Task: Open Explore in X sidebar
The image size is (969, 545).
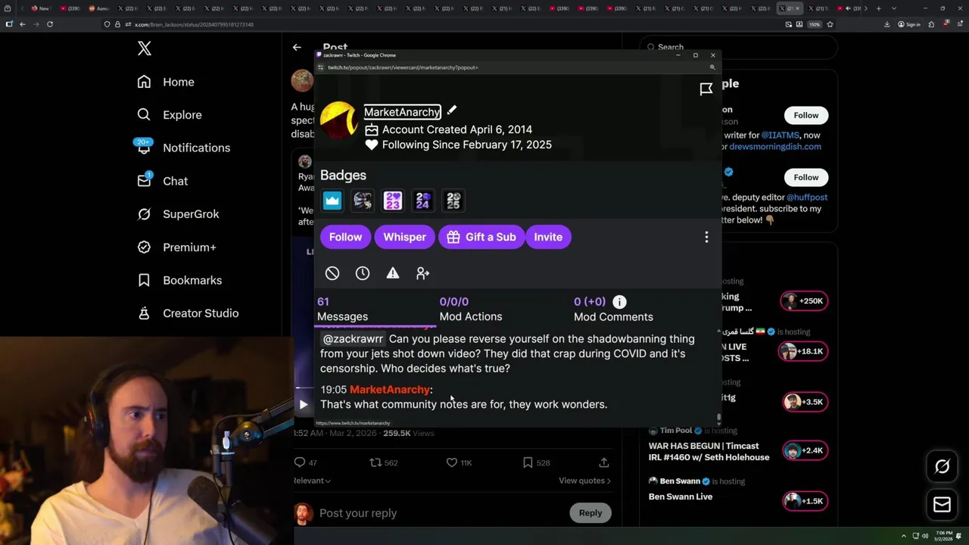Action: [x=170, y=115]
